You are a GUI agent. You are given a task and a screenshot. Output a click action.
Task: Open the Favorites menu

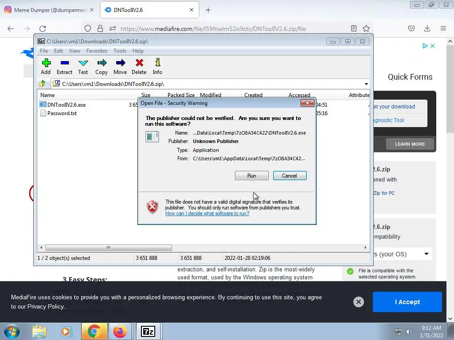pos(97,51)
